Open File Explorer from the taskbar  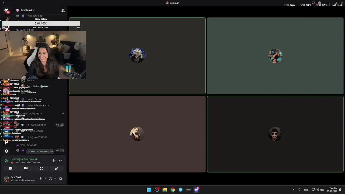tap(165, 190)
